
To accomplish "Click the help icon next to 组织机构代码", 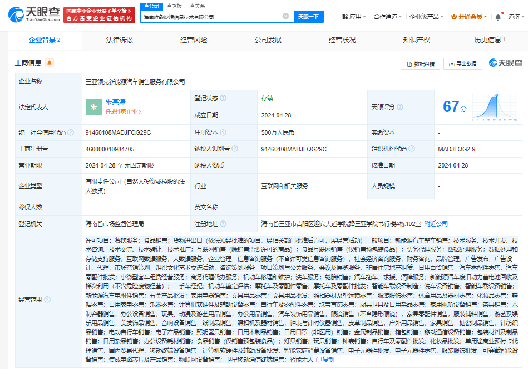I will [411, 149].
